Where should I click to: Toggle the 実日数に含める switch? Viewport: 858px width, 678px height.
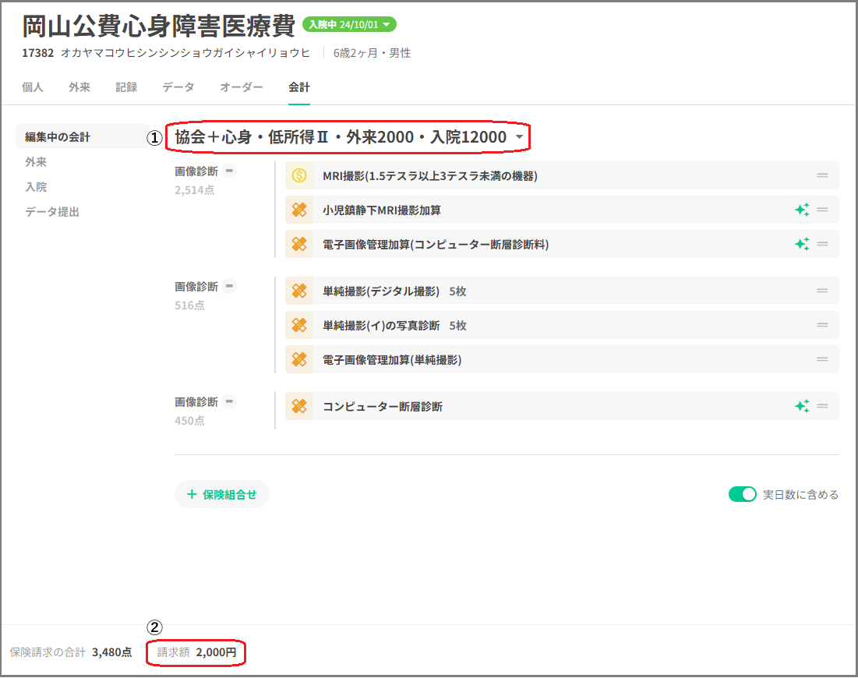742,494
